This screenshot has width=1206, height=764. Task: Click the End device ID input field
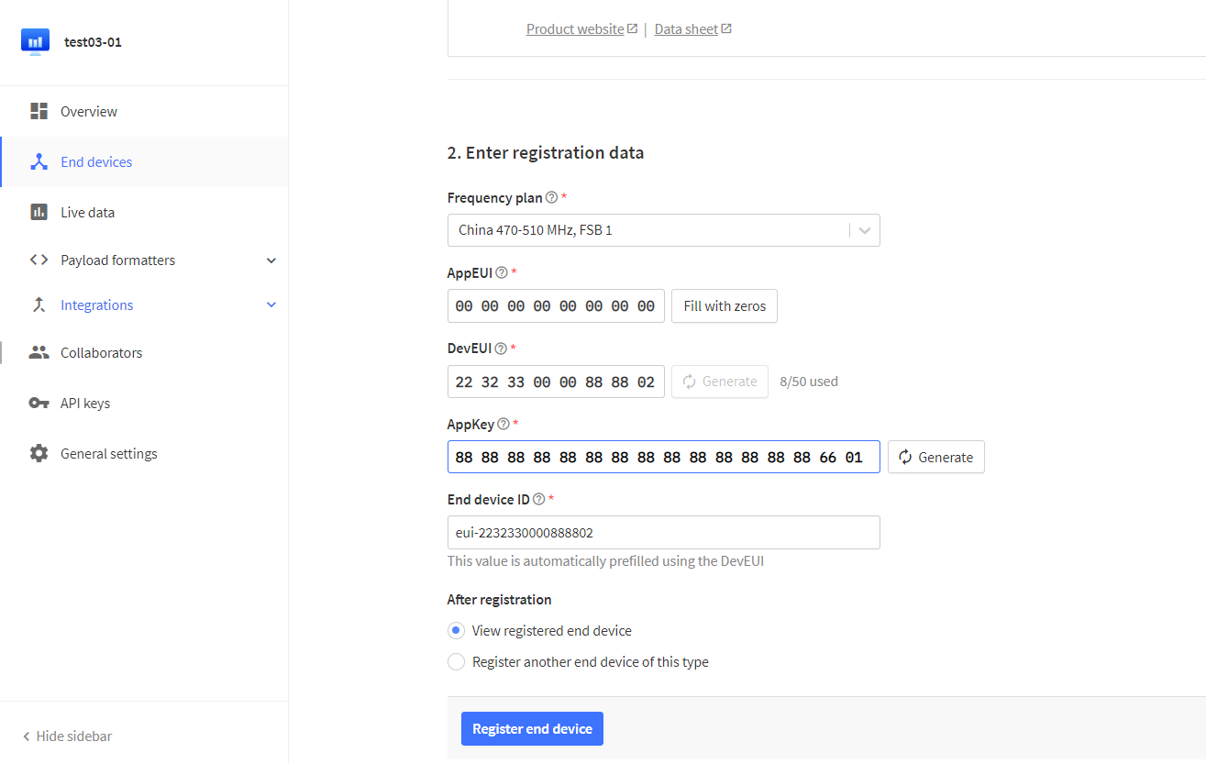(663, 533)
